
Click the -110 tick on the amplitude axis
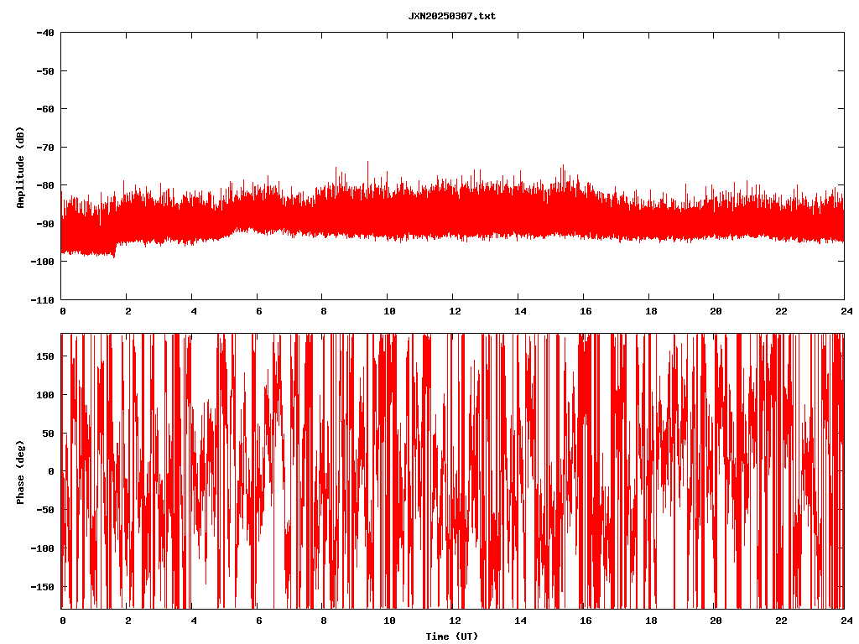(x=42, y=300)
